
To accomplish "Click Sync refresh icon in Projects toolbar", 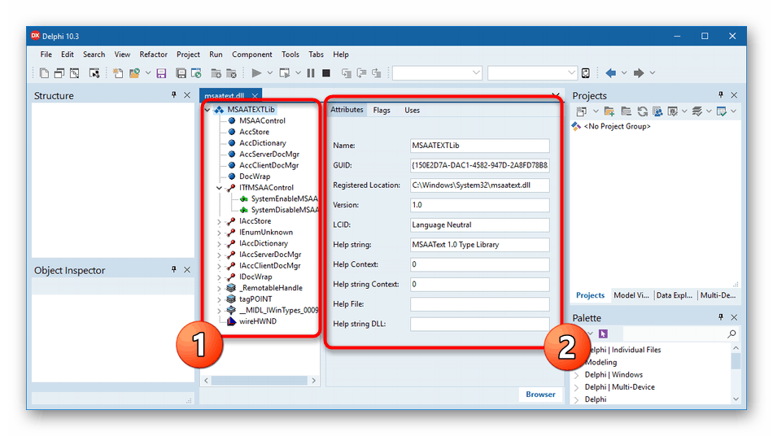I will point(642,111).
